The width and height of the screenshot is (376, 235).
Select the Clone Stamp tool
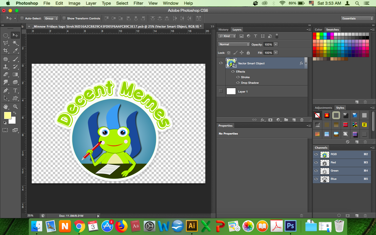pyautogui.click(x=6, y=67)
